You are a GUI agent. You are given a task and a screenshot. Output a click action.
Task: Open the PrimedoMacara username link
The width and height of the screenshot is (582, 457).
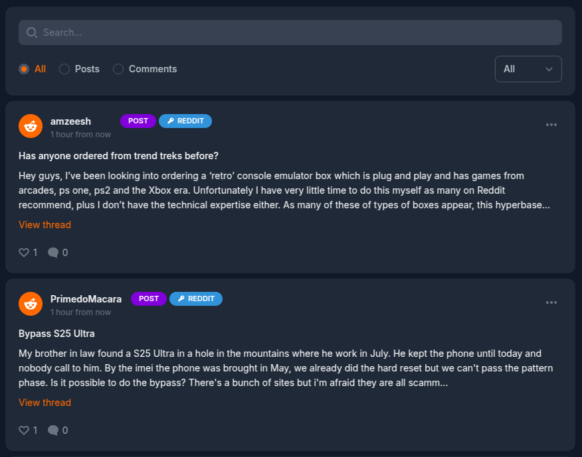(x=86, y=299)
